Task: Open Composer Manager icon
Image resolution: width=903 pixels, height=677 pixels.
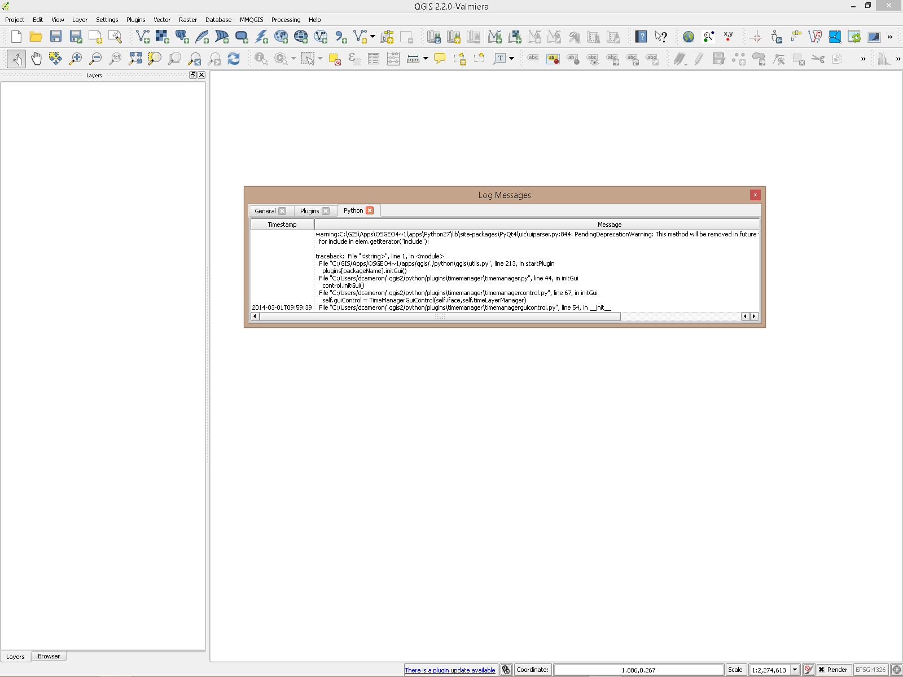Action: click(115, 37)
